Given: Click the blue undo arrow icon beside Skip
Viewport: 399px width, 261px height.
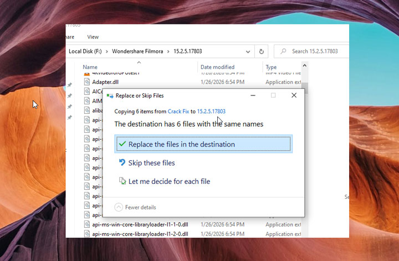Looking at the screenshot, I should tap(122, 162).
